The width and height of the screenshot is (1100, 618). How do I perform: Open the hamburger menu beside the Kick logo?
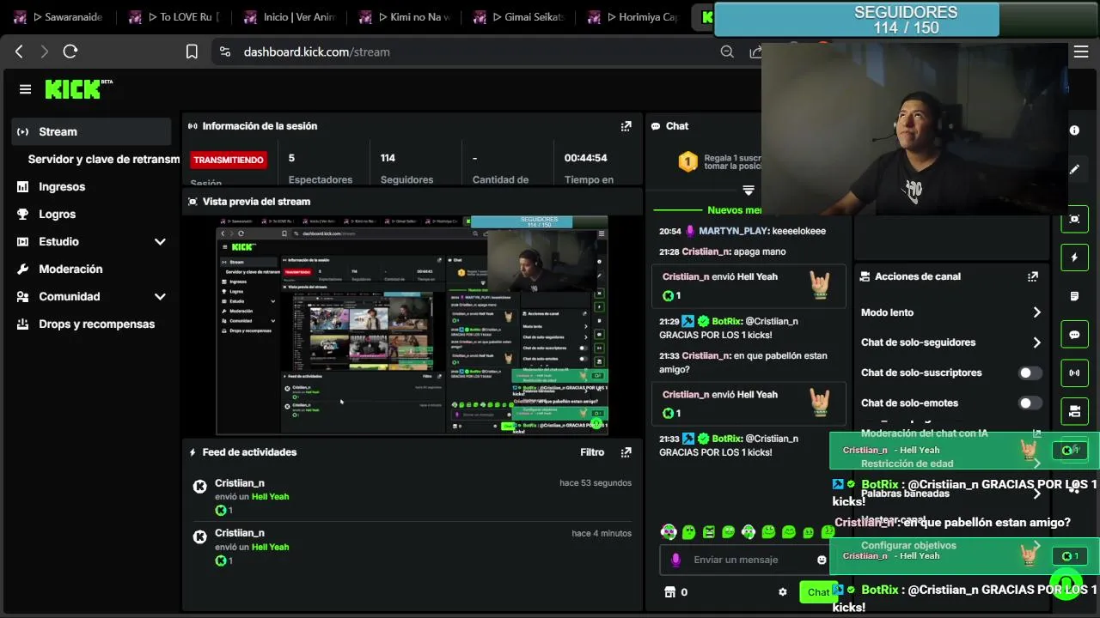click(25, 89)
